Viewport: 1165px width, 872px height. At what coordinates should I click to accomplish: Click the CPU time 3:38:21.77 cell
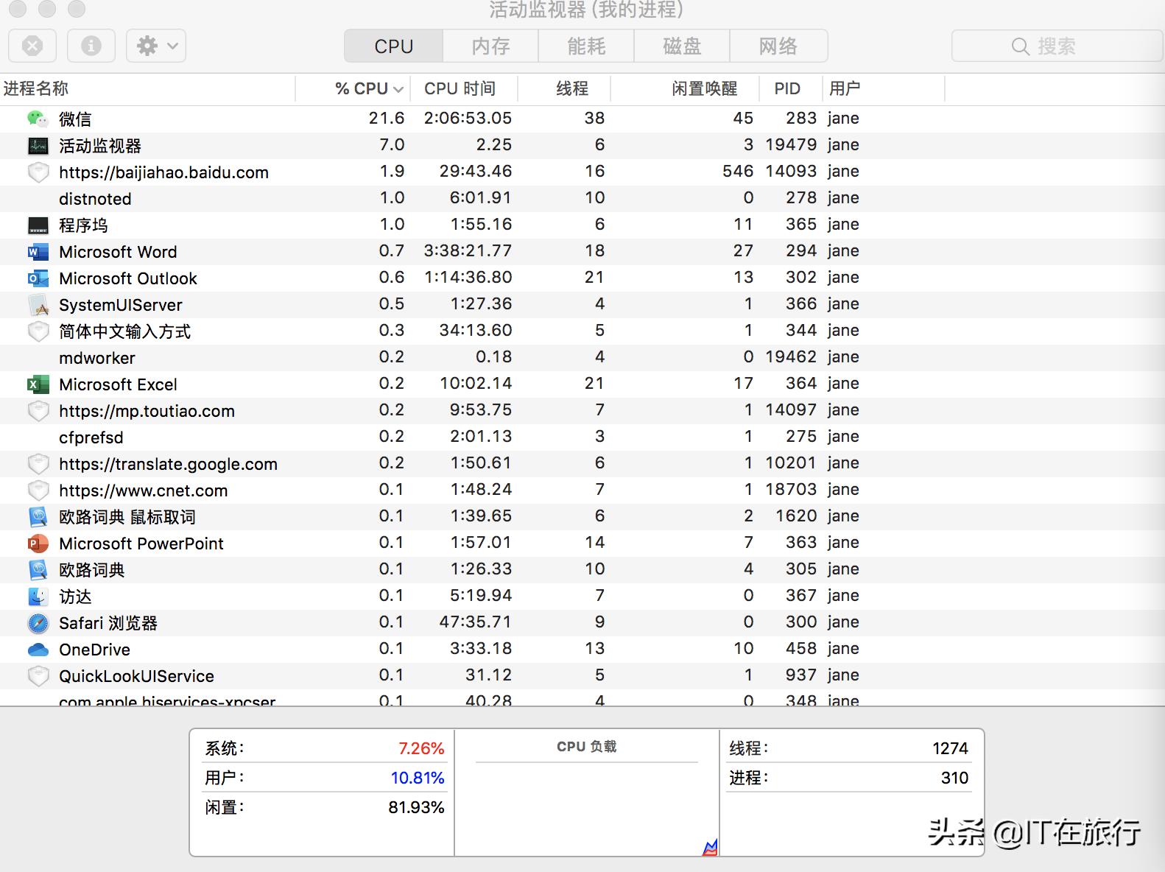(468, 250)
